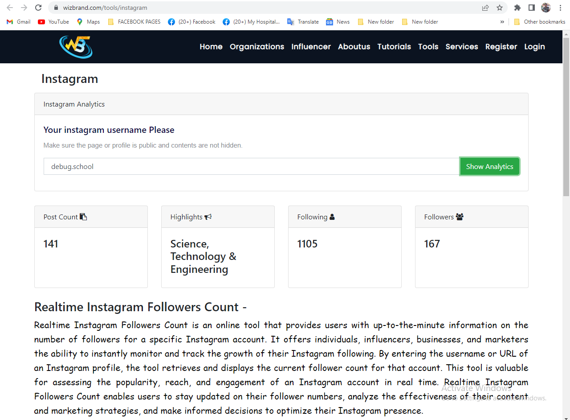
Task: Open the Chrome profile avatar
Action: click(x=546, y=8)
